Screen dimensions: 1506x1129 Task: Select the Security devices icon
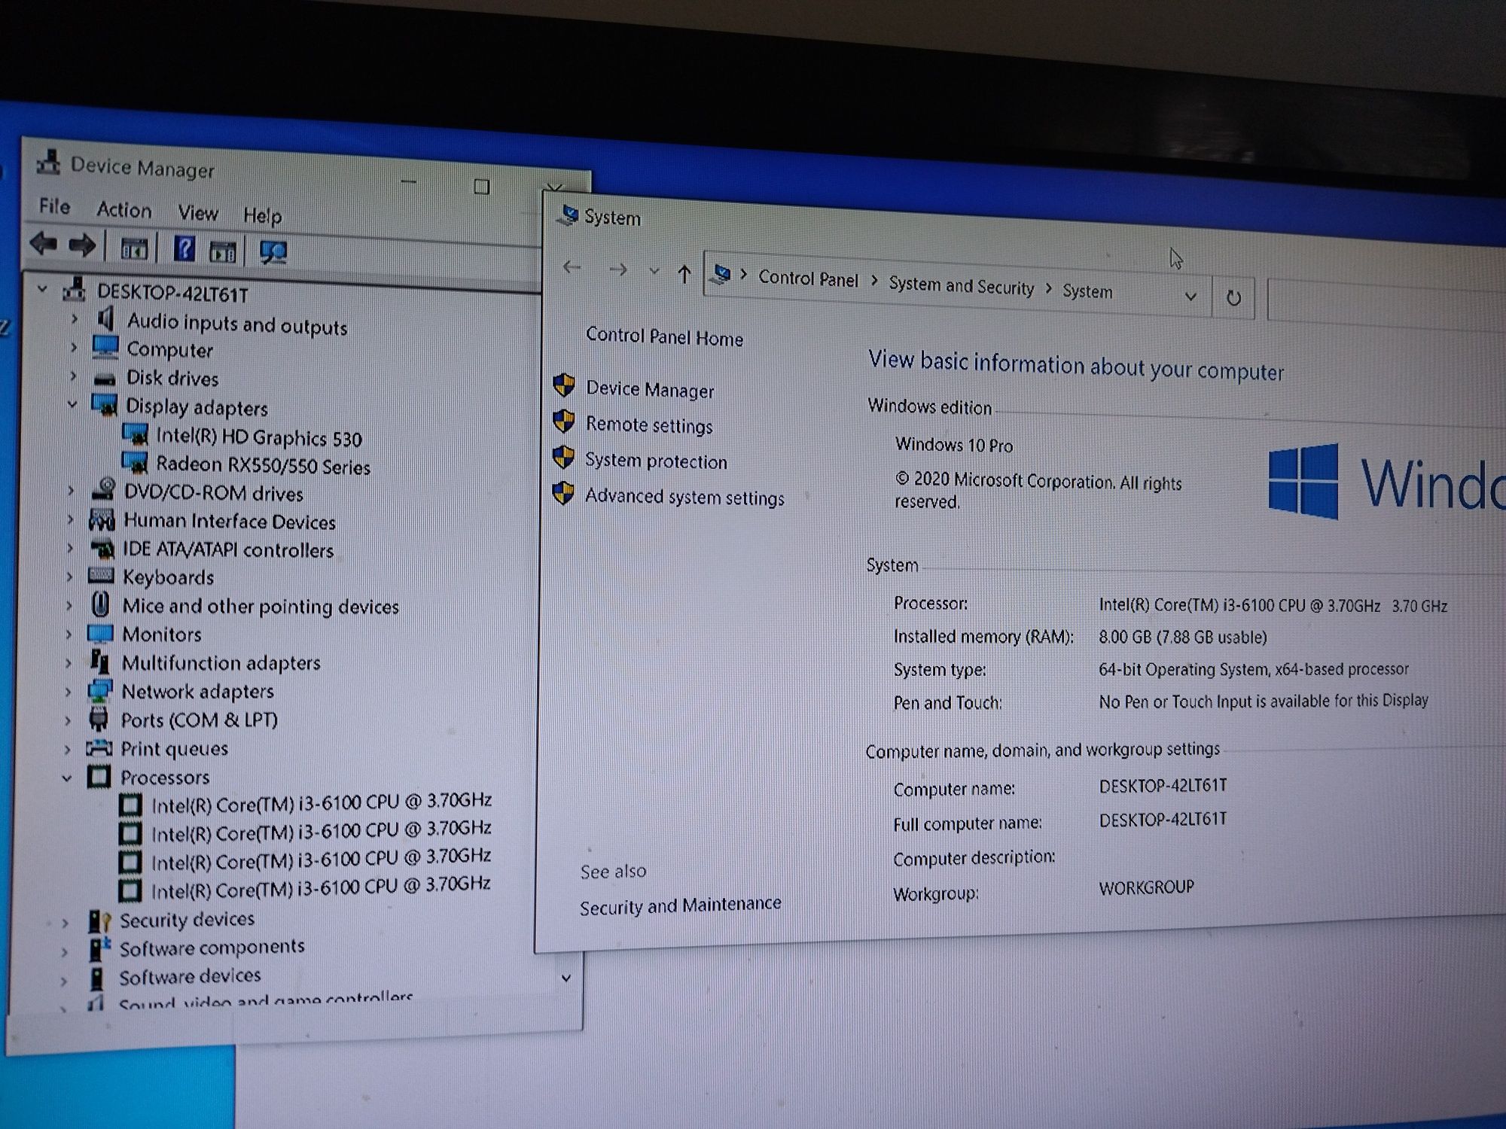99,921
